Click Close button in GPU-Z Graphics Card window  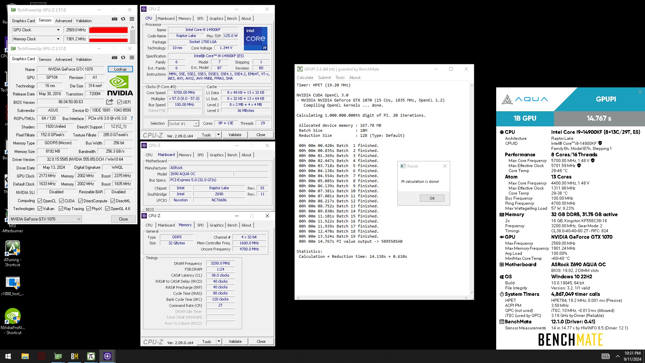123,219
